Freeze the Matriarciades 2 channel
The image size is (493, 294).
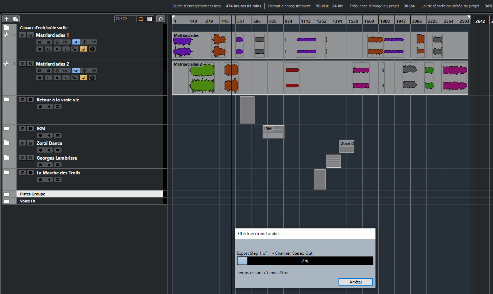tap(92, 78)
